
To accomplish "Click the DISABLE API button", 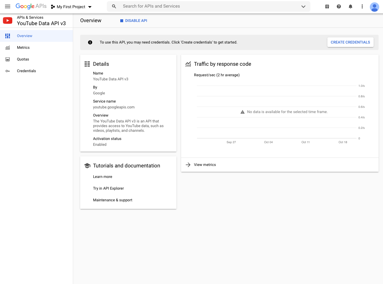I will coord(134,21).
